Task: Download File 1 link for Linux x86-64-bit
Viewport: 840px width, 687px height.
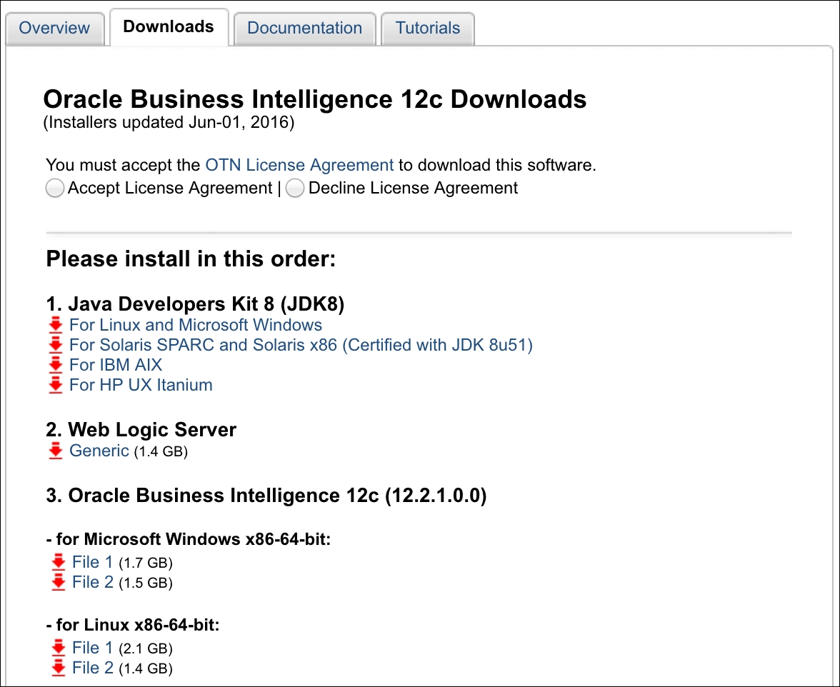Action: coord(93,648)
